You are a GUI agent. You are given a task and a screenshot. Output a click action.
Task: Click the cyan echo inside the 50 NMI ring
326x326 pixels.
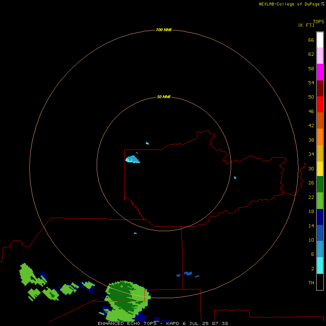(133, 159)
